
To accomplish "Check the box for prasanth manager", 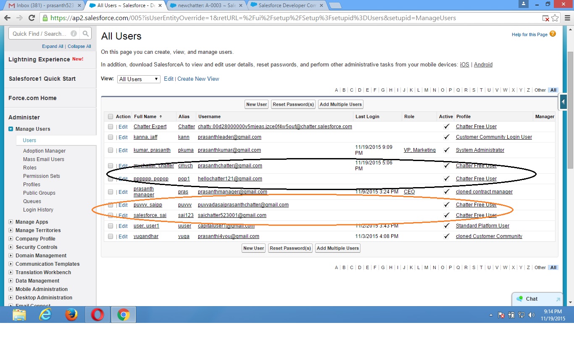I will pos(111,192).
